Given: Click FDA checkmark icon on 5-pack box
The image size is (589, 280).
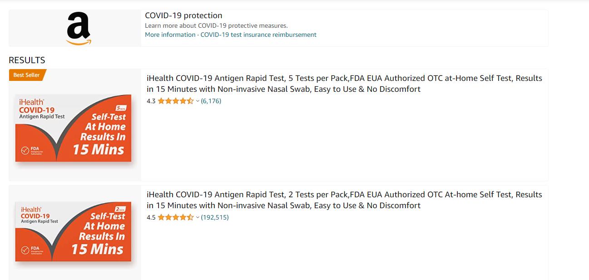Looking at the screenshot, I should pos(25,151).
